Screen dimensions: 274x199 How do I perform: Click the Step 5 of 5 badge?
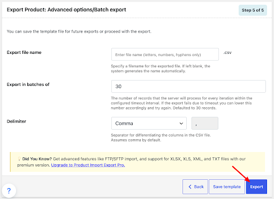[x=253, y=10]
